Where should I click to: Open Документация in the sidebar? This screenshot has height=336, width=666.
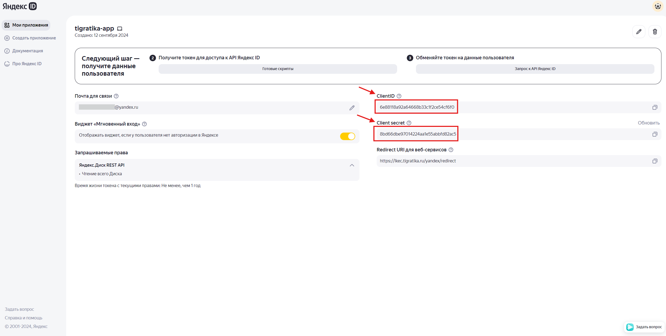point(24,51)
